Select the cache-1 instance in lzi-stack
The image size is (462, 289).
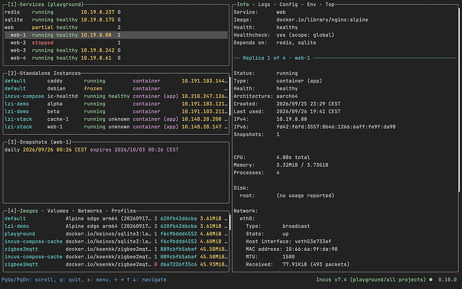[116, 119]
